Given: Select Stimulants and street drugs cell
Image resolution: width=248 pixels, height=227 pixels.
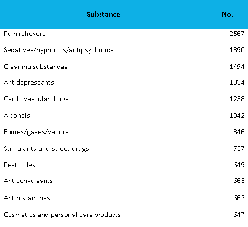Looking at the screenshot, I should pos(46,148).
